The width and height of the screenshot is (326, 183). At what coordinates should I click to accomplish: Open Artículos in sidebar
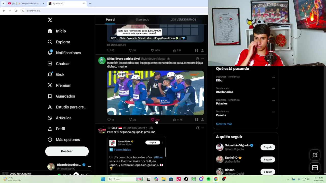59,118
